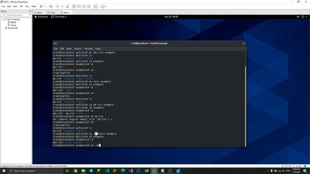Click Send Ctrl+Alt+Del toolbar icon
The height and width of the screenshot is (174, 310).
click(51, 6)
